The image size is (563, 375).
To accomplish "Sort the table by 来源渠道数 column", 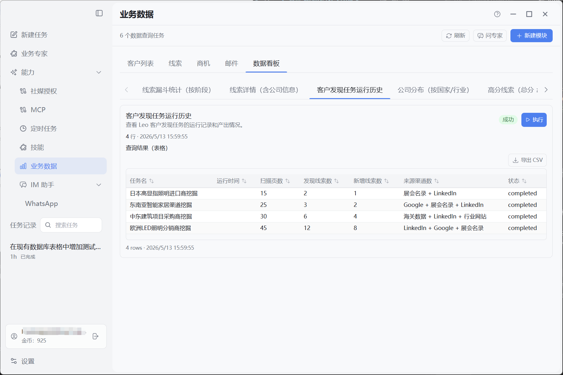I will point(437,181).
